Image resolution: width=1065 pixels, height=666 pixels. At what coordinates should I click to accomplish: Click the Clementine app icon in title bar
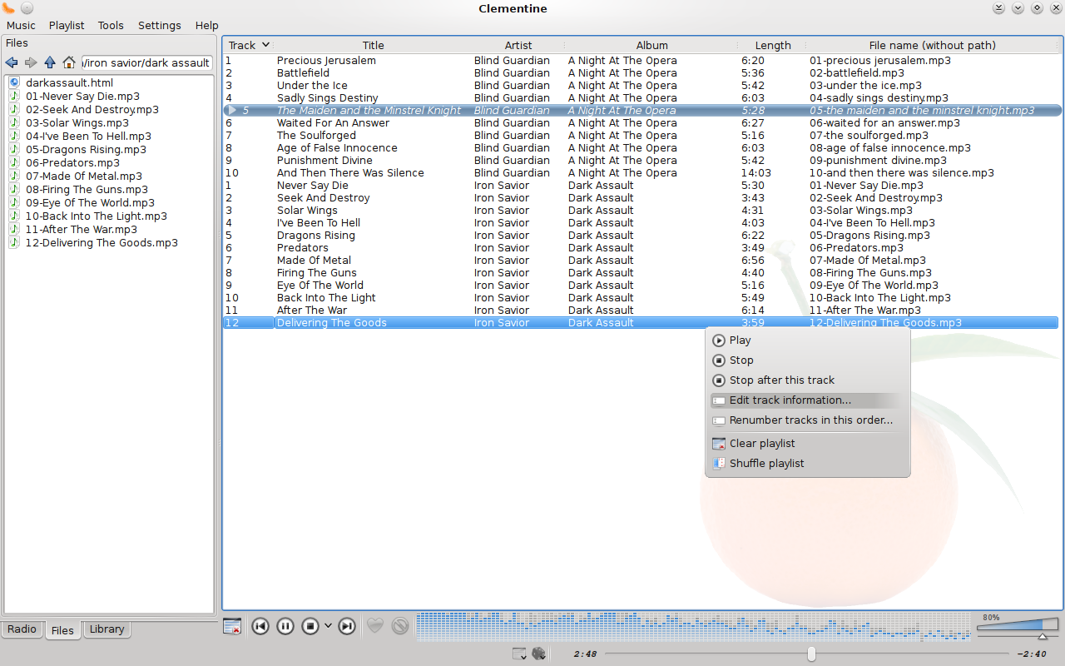(9, 8)
